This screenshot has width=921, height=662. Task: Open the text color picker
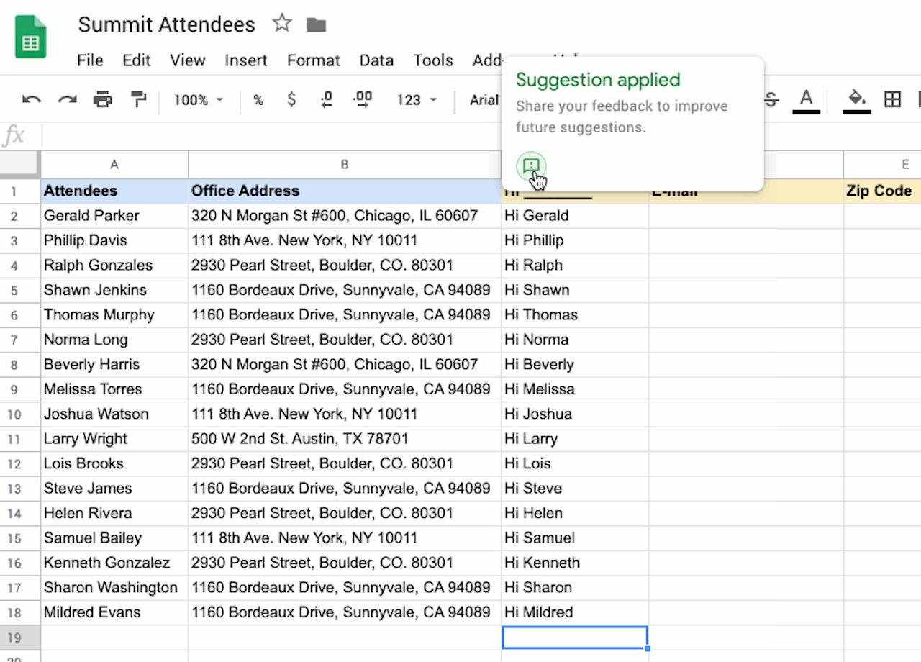point(807,100)
